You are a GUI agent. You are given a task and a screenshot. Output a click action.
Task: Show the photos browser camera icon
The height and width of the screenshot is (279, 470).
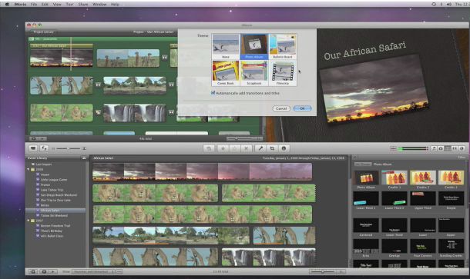(x=441, y=148)
